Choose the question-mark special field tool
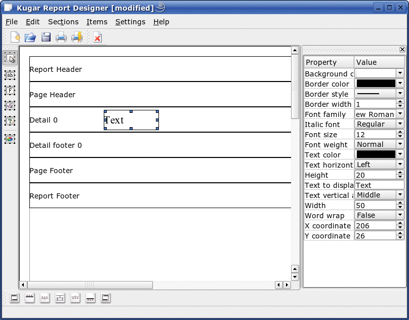409x320 pixels. click(10, 121)
